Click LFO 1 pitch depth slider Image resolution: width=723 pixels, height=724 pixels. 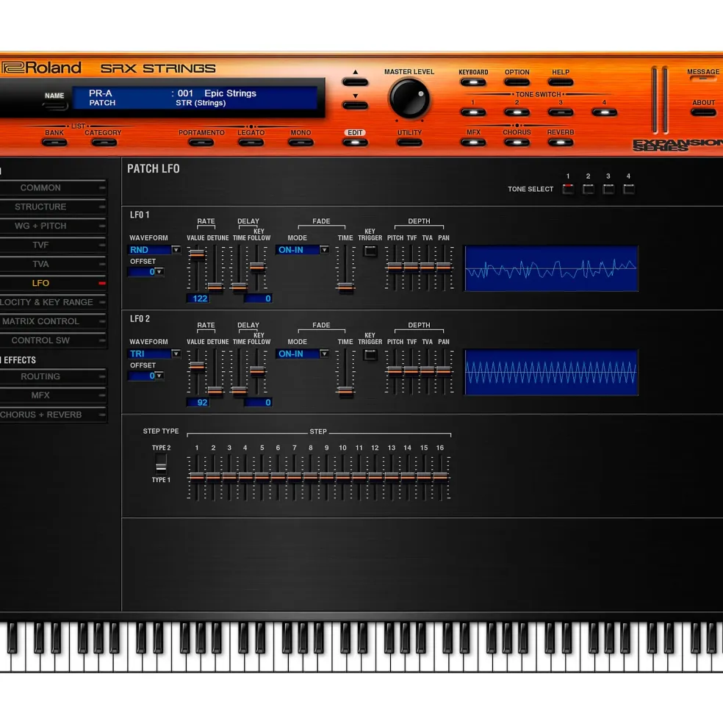395,268
